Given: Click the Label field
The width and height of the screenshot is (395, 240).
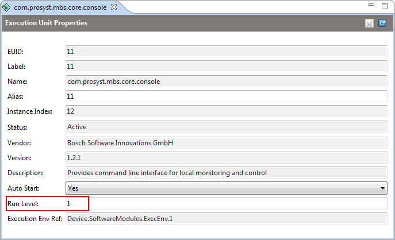Looking at the screenshot, I should click(226, 67).
